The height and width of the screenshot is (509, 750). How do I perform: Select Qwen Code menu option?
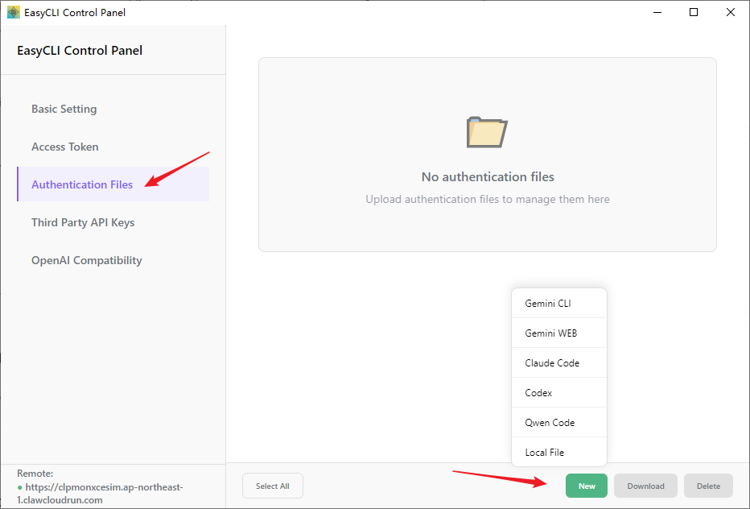tap(550, 423)
